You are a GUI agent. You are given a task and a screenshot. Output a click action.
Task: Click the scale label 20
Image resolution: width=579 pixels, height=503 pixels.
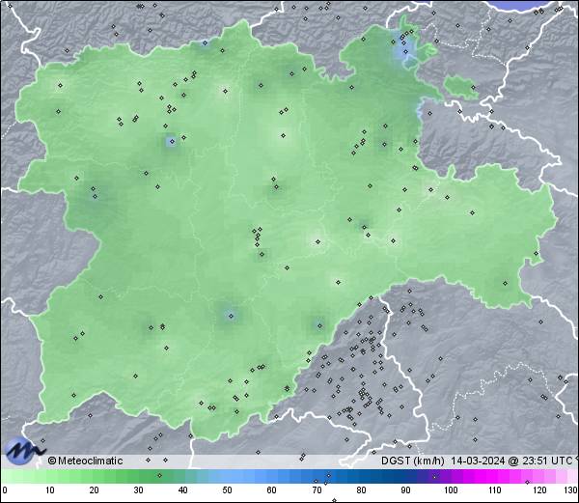tap(95, 490)
